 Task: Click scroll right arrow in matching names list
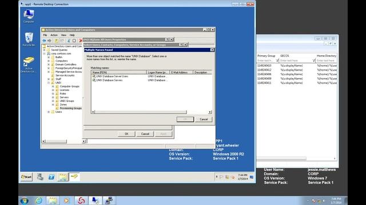(x=210, y=112)
